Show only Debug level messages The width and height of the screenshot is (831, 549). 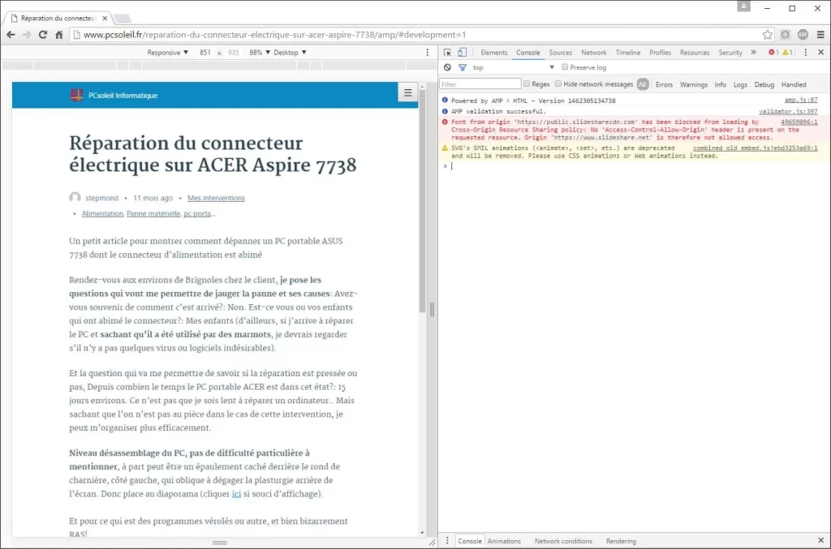click(x=764, y=84)
